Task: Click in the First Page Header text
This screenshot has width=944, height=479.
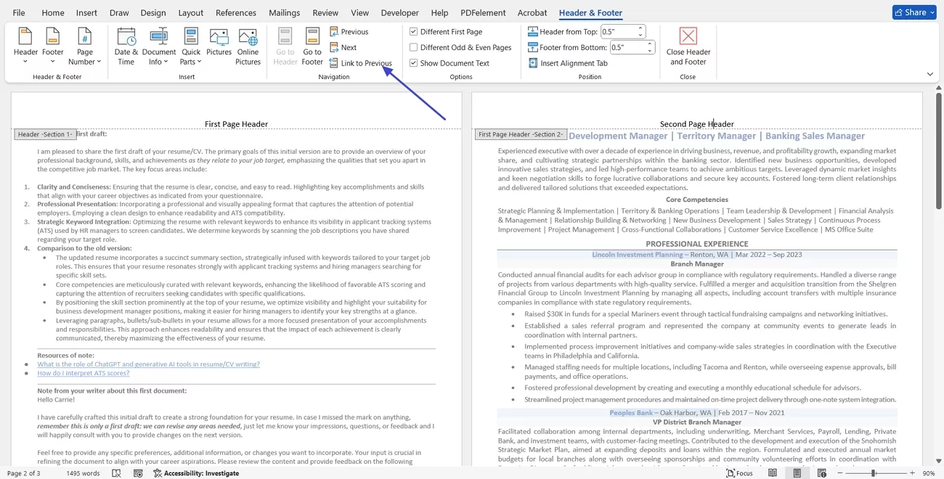Action: click(236, 124)
